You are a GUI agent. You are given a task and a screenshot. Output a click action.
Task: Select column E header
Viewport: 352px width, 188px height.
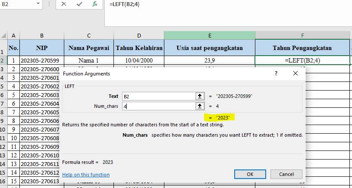pos(210,35)
